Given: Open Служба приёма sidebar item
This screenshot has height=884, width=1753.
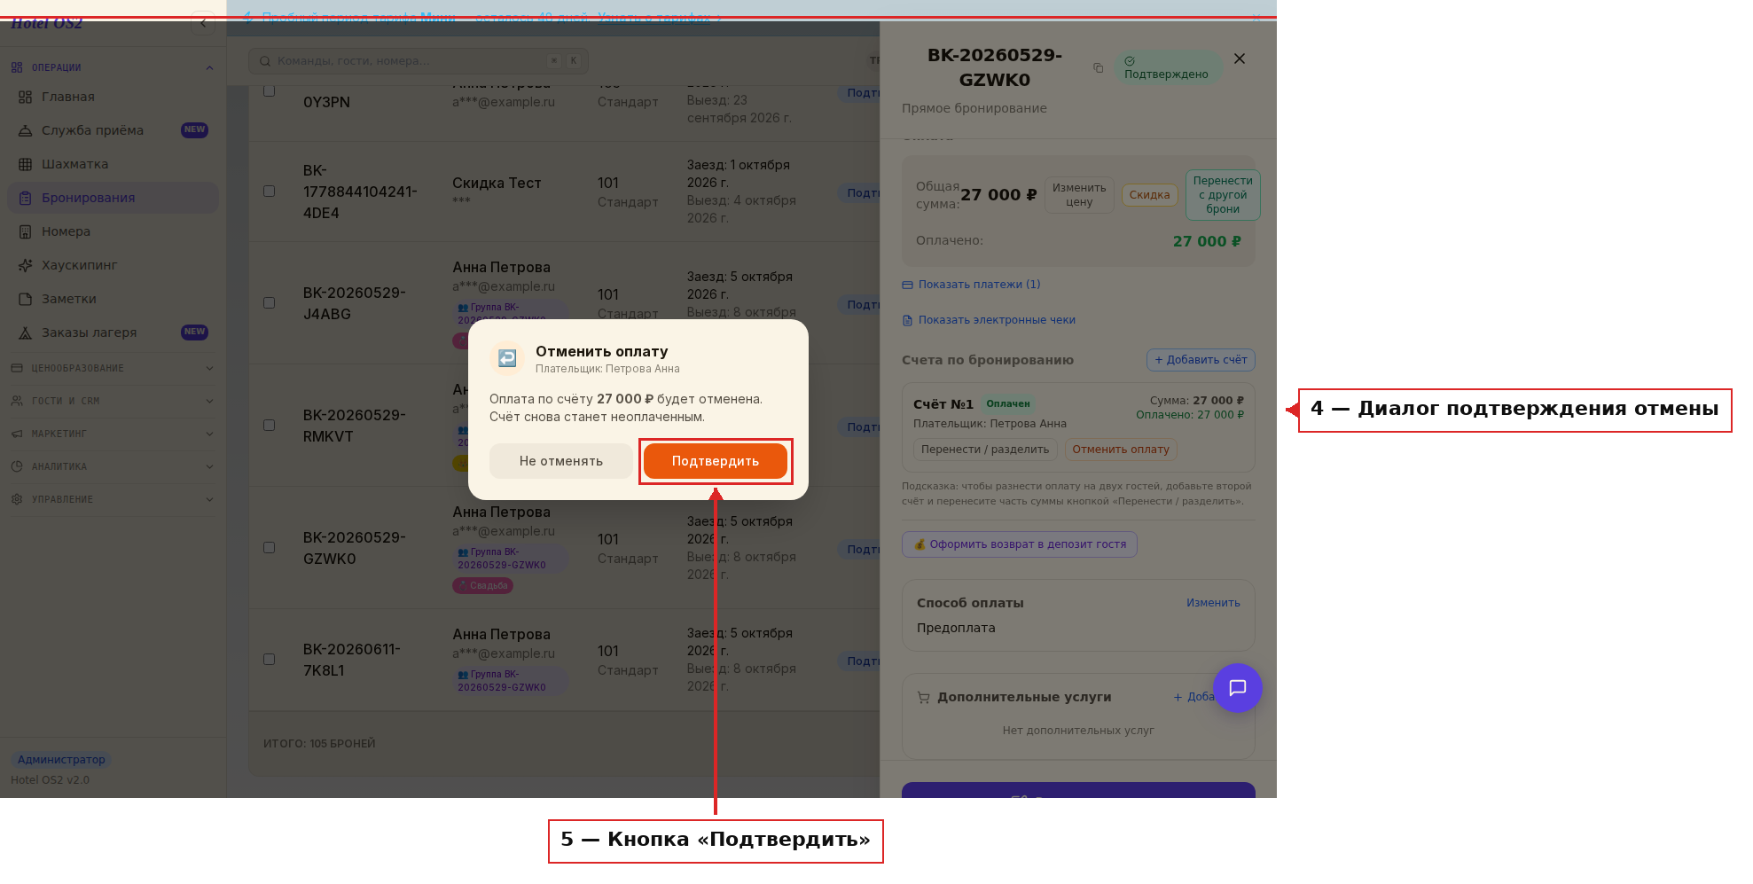Looking at the screenshot, I should pyautogui.click(x=113, y=130).
